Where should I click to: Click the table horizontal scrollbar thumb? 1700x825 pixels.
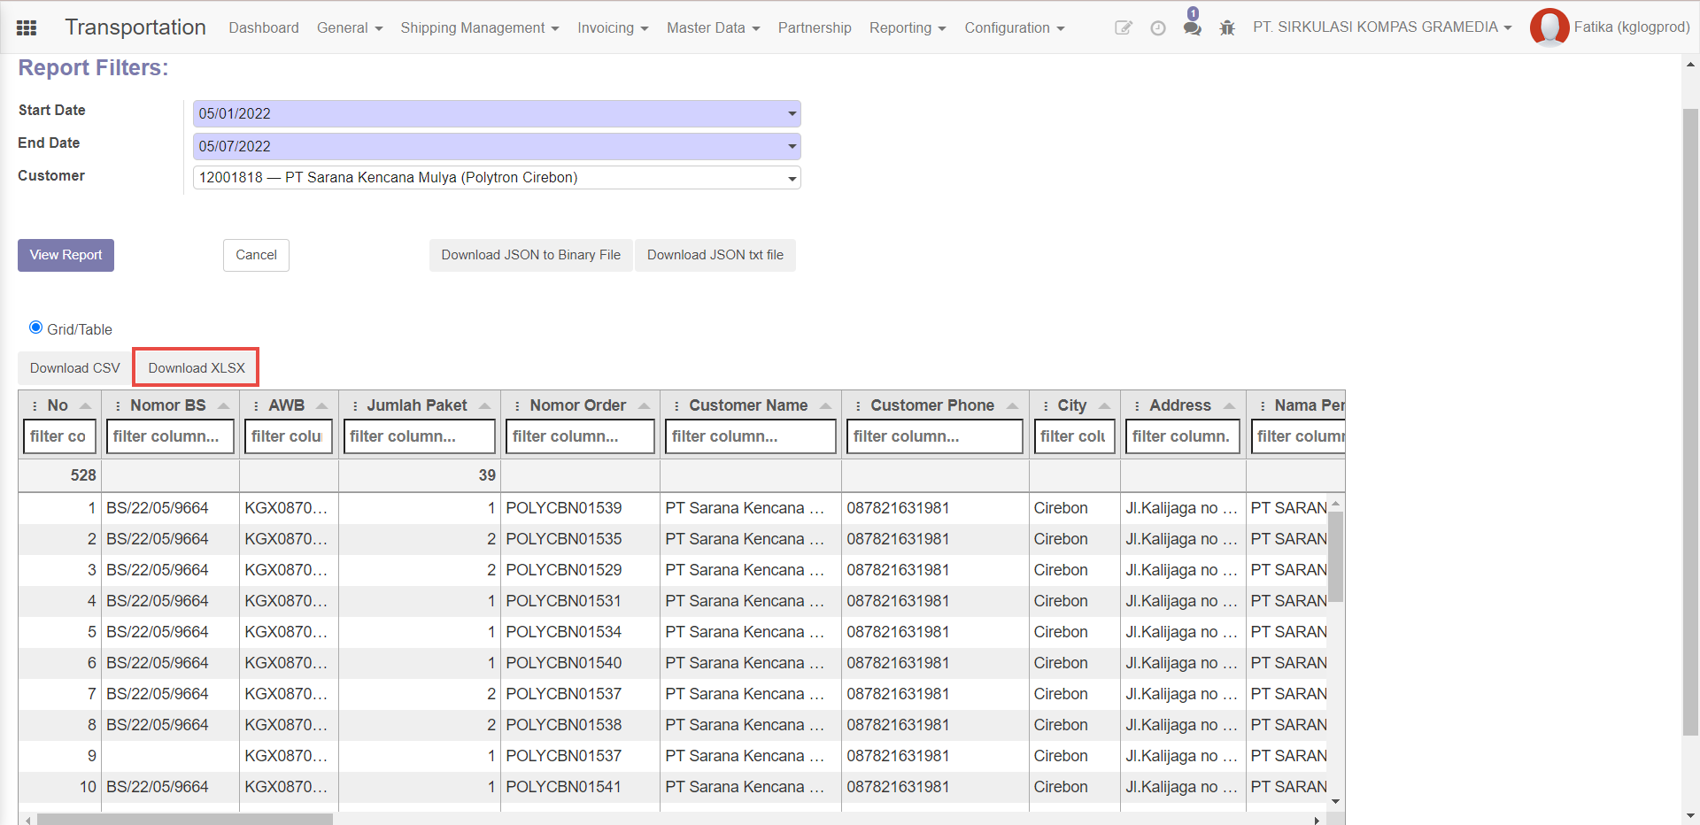tap(184, 820)
